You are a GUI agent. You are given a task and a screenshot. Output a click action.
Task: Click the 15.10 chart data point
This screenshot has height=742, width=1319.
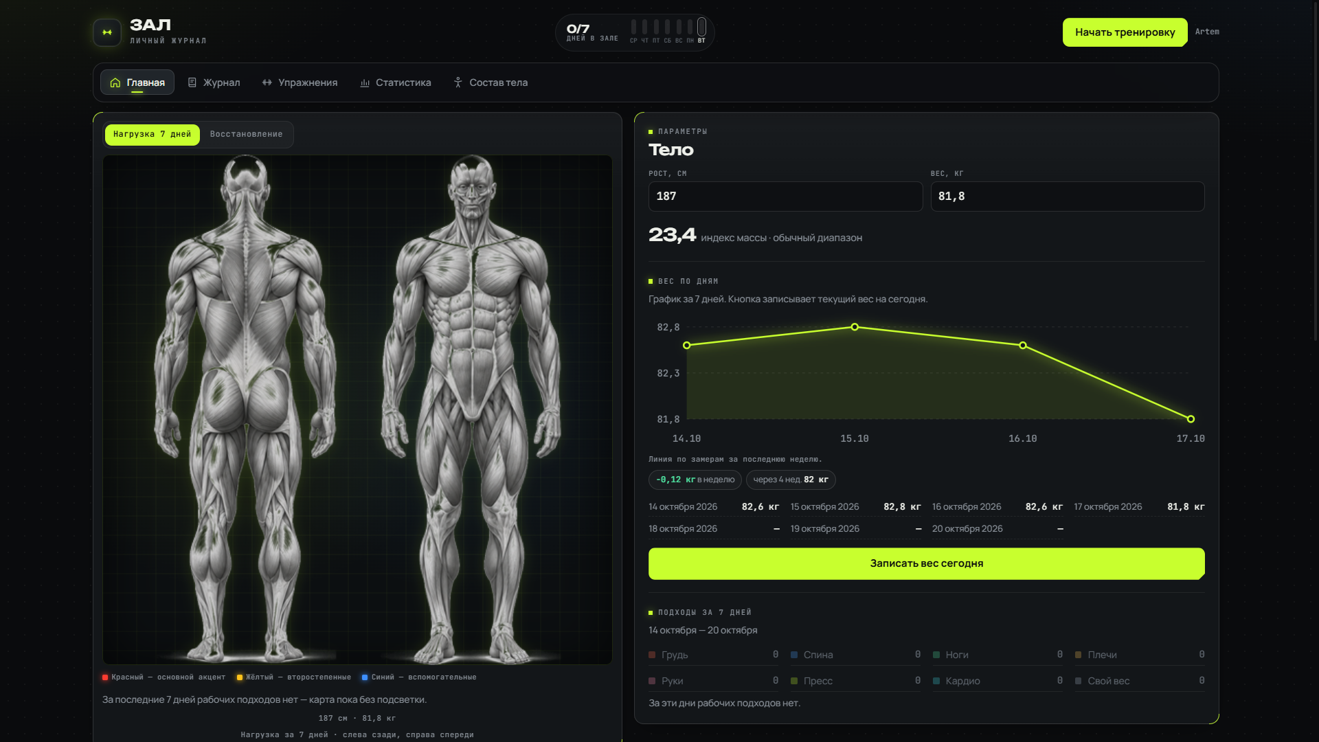[x=855, y=327]
